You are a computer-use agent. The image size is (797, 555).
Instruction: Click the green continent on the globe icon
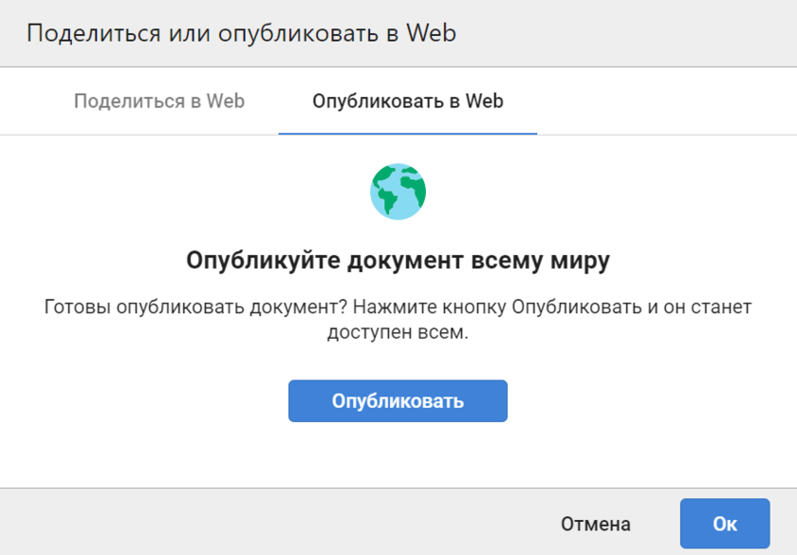tap(387, 197)
